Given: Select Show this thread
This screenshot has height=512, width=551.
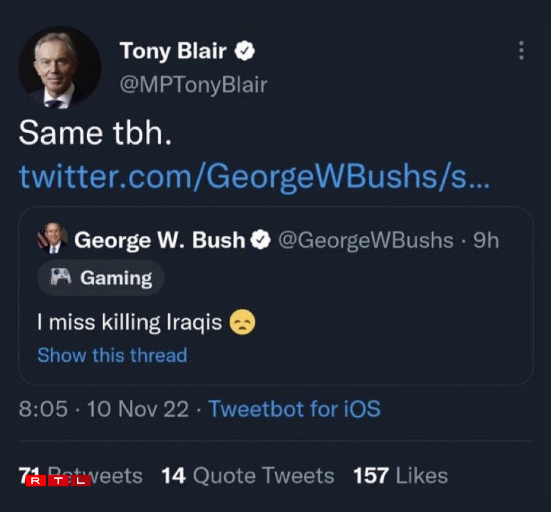Looking at the screenshot, I should click(x=113, y=355).
